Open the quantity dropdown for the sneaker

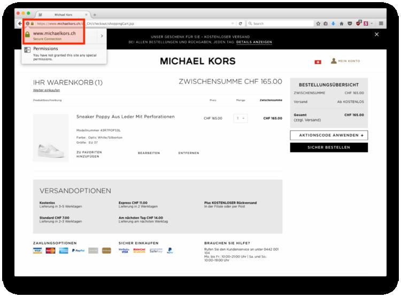pos(241,118)
